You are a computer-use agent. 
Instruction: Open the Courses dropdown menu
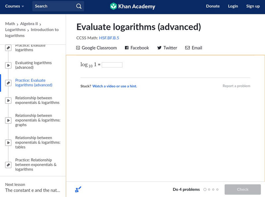click(15, 6)
